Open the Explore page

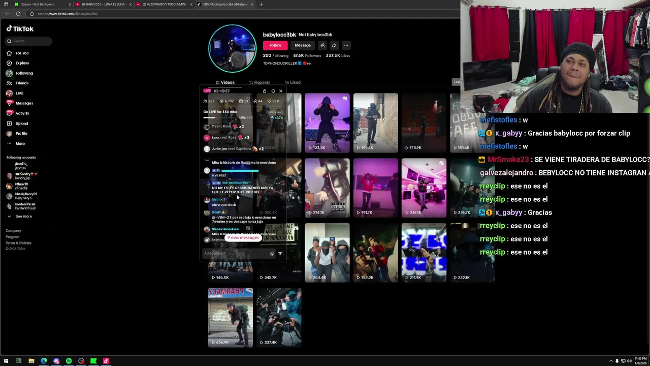coord(18,63)
